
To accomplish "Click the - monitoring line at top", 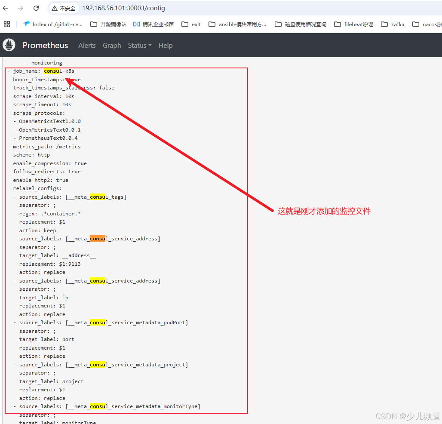I will click(44, 63).
